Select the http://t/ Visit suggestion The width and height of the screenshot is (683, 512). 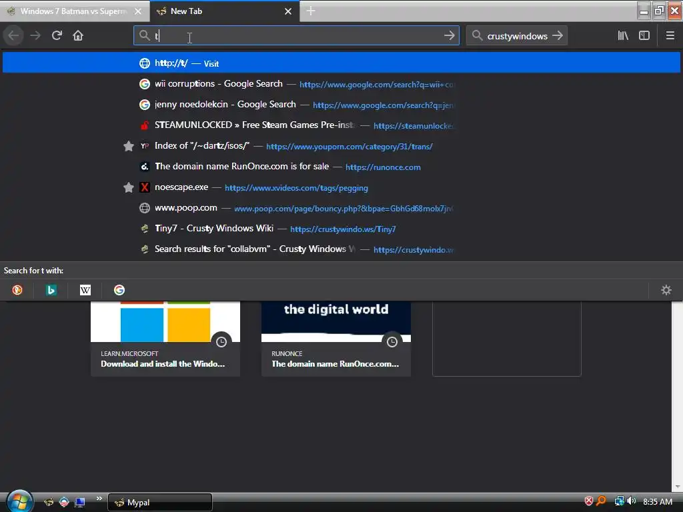coord(341,63)
